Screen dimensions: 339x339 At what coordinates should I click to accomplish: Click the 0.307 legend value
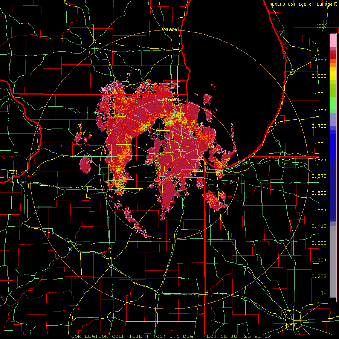pos(319,260)
